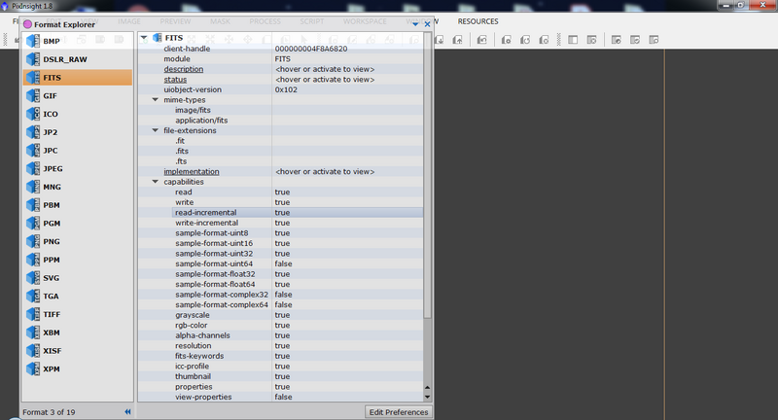The width and height of the screenshot is (778, 420).
Task: Select the TGA format entry
Action: pos(78,296)
